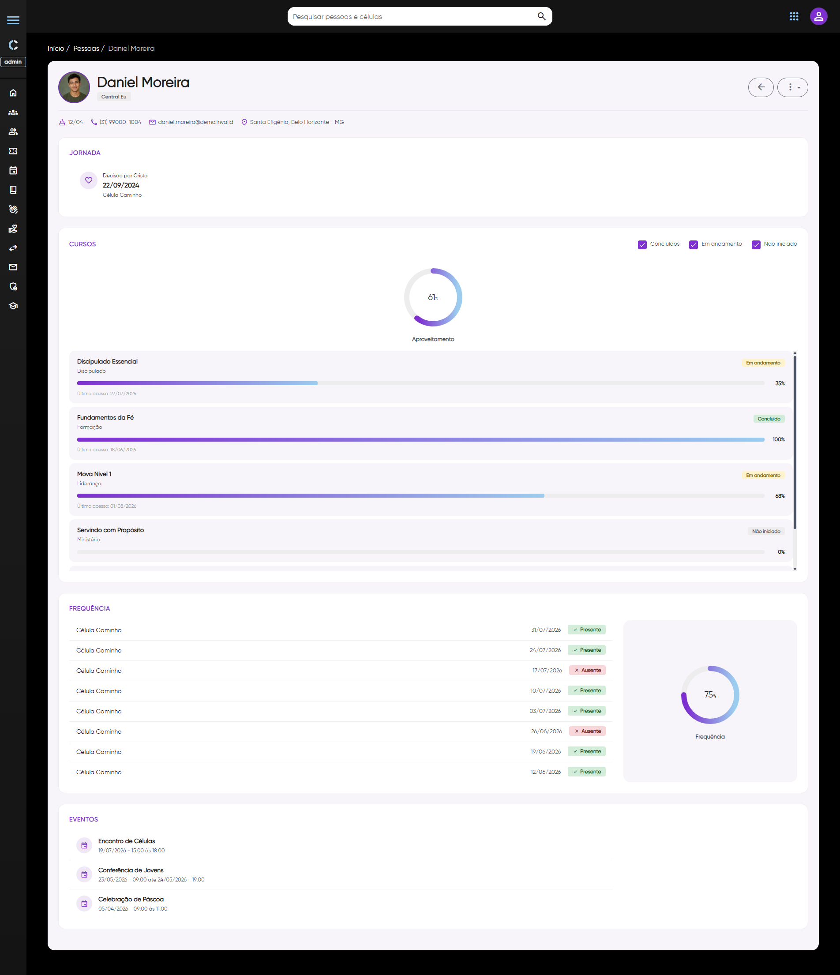Click the heart icon for Decisão por Cristo
840x975 pixels.
pyautogui.click(x=89, y=180)
